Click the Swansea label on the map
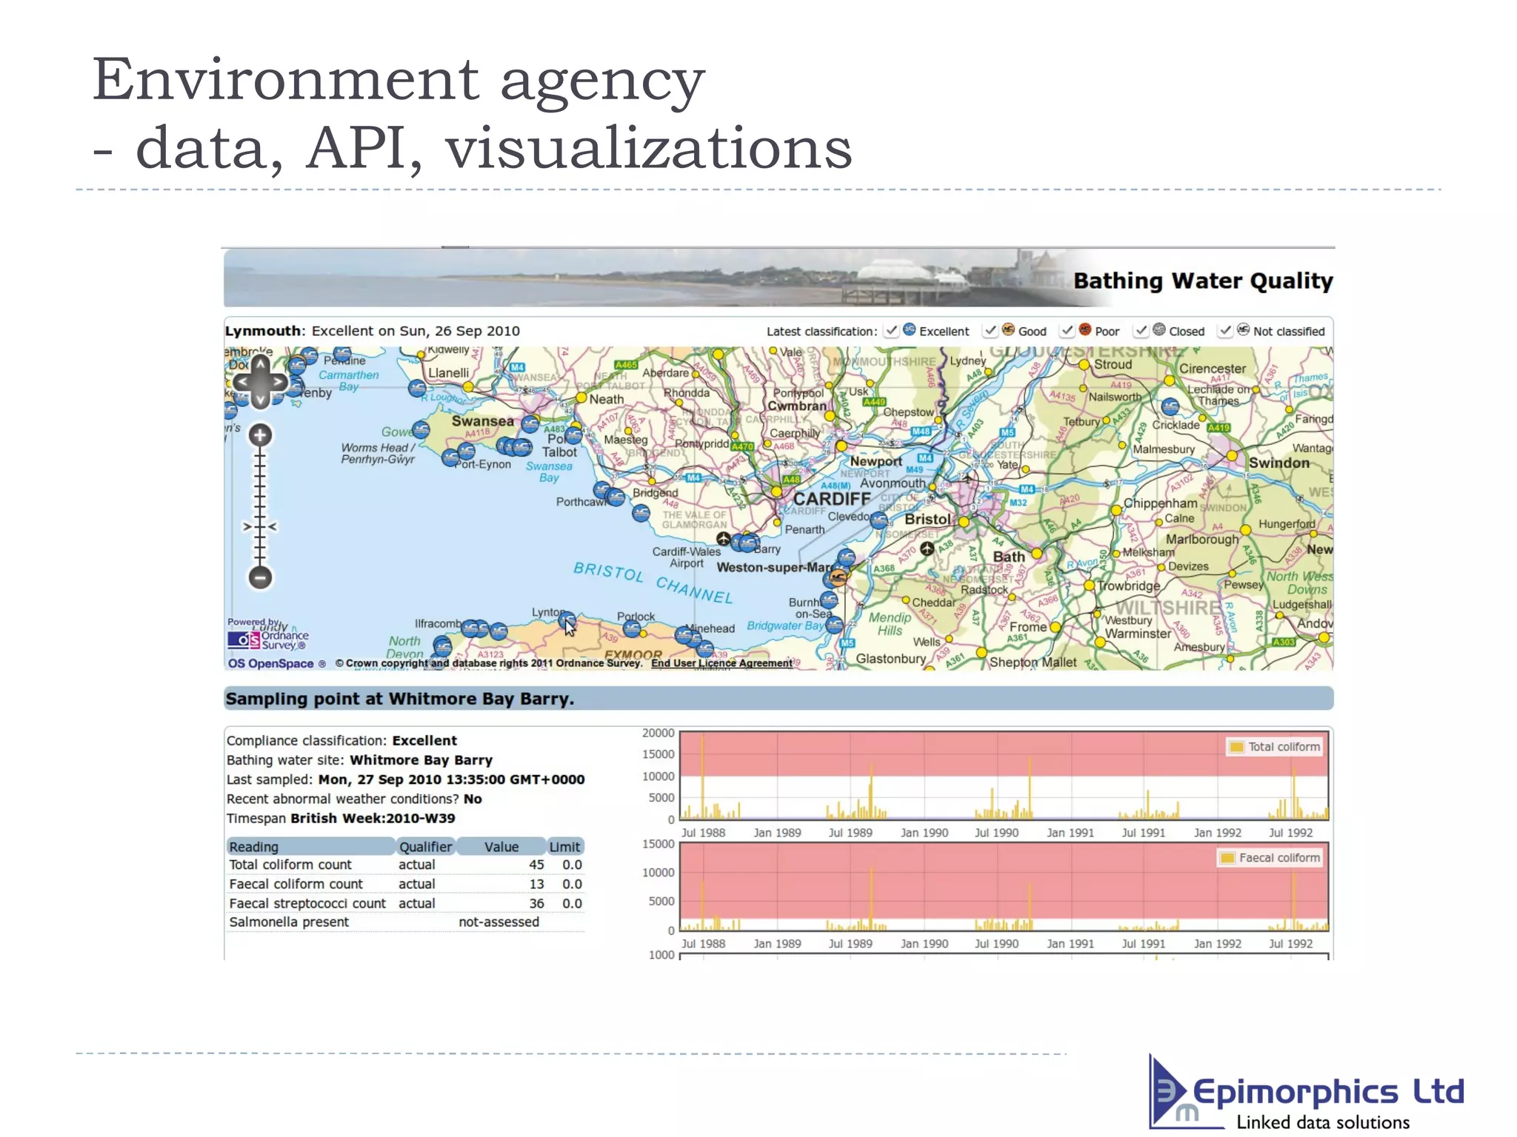 (x=483, y=421)
